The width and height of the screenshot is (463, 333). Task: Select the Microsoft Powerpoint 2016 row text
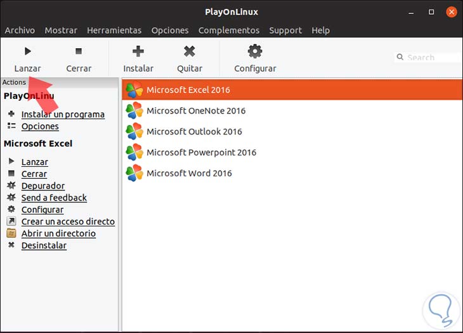click(x=202, y=152)
